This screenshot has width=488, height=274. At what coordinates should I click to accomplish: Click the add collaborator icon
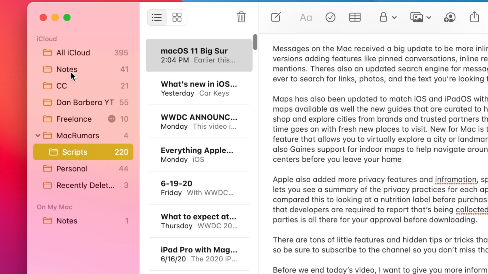[x=449, y=18]
